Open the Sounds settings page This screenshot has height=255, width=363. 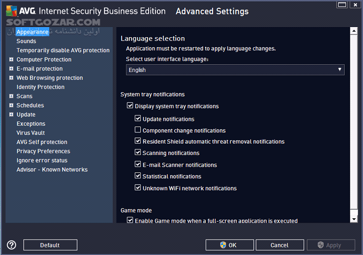26,41
